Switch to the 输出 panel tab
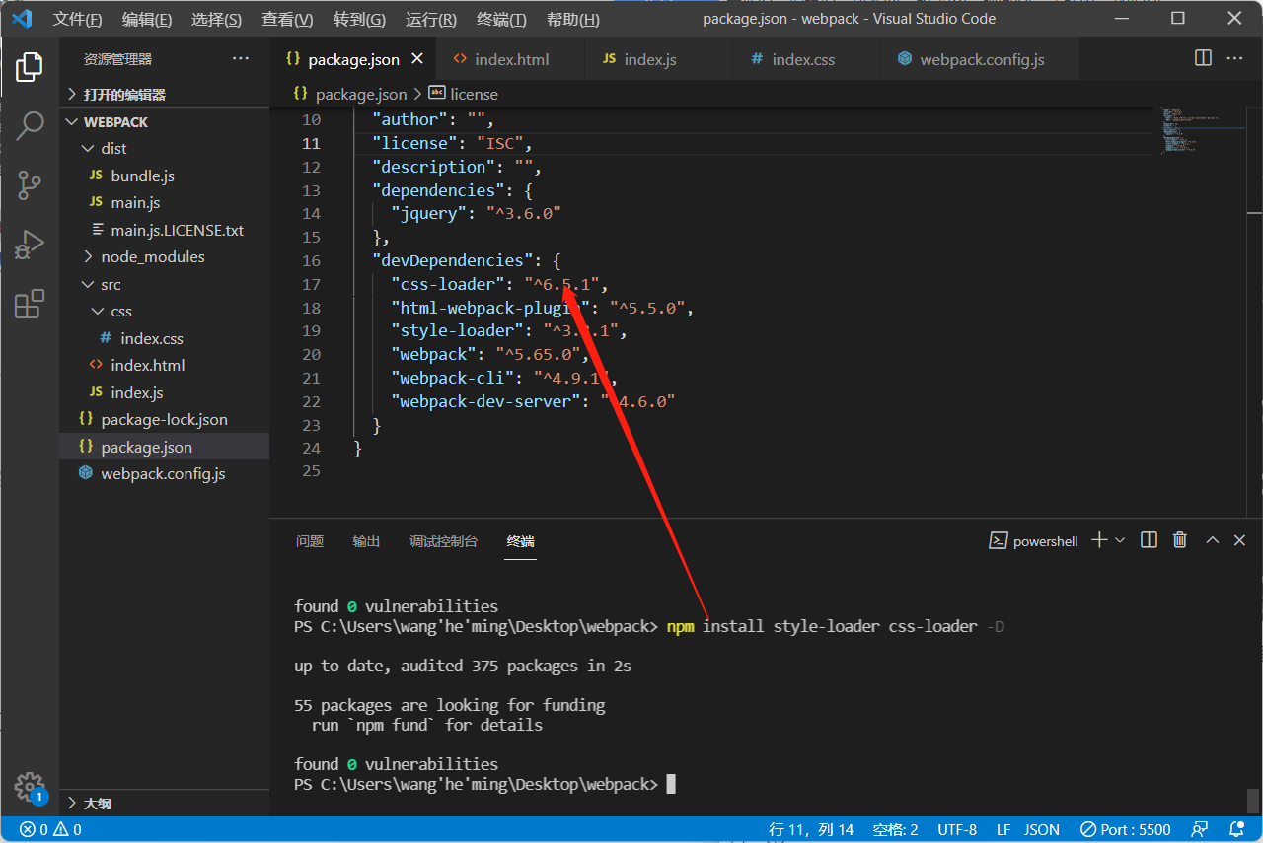The height and width of the screenshot is (843, 1263). [x=366, y=541]
